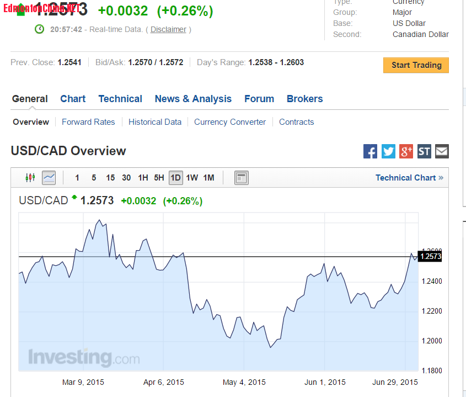466x397 pixels.
Task: Click the green clock icon beside the time
Action: pyautogui.click(x=40, y=29)
